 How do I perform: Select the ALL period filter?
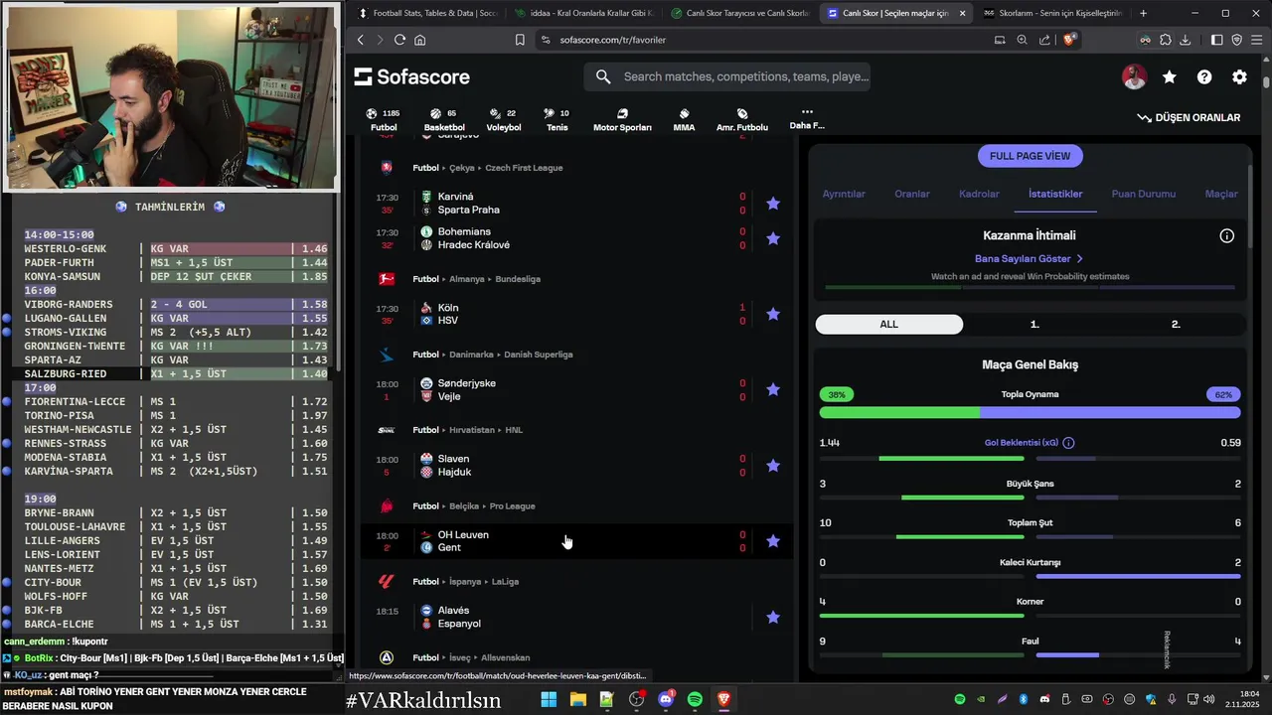[x=888, y=325]
